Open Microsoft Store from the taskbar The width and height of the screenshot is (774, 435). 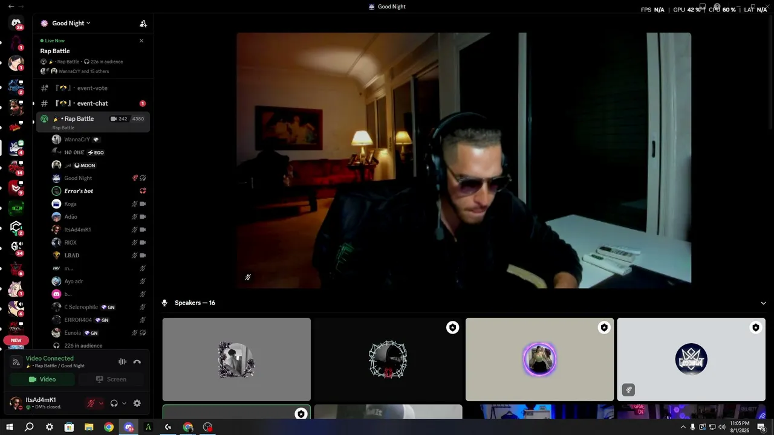pos(69,427)
